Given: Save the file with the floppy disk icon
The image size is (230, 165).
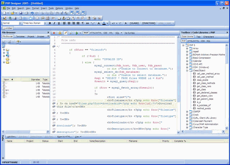Looking at the screenshot, I should (x=21, y=13).
